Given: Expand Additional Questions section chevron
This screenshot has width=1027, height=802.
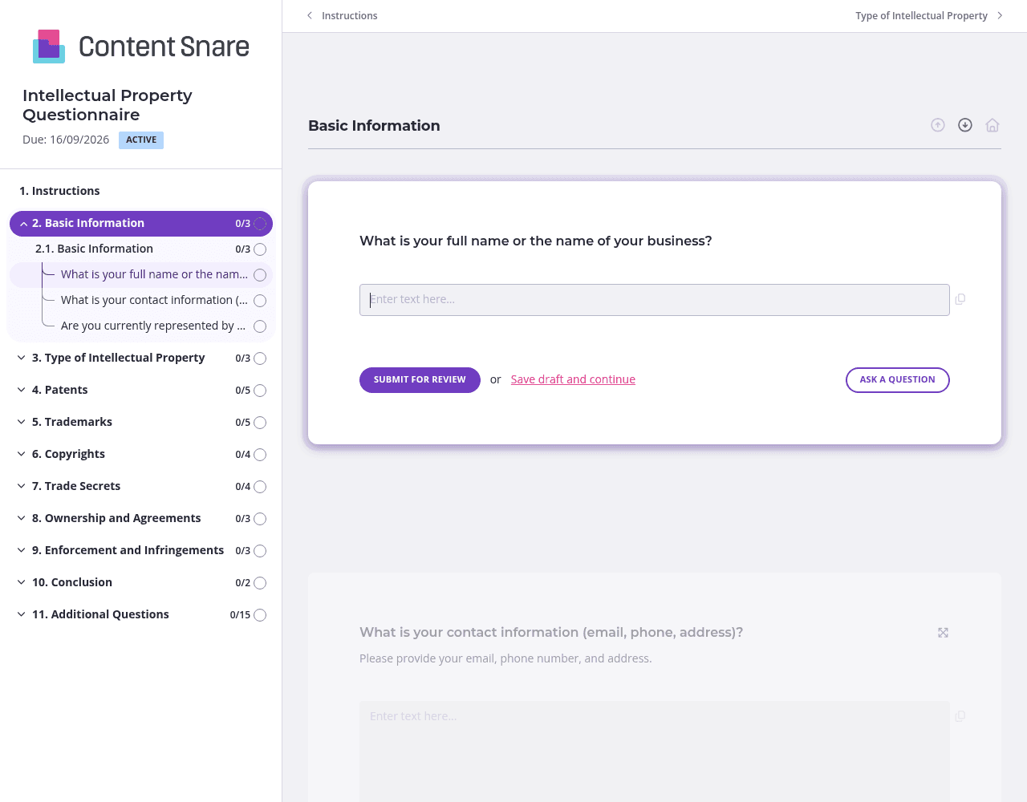Looking at the screenshot, I should 22,614.
